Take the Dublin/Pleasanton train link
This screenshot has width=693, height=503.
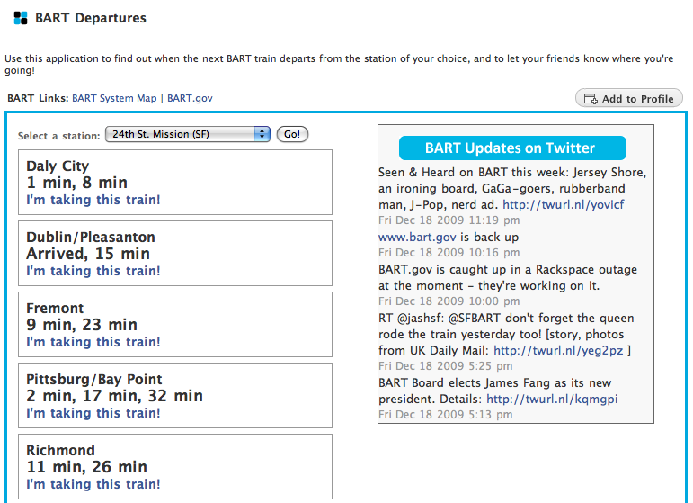[x=93, y=271]
